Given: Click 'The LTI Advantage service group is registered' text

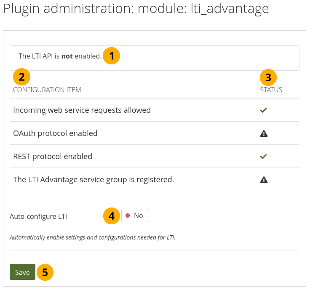Looking at the screenshot, I should [94, 180].
